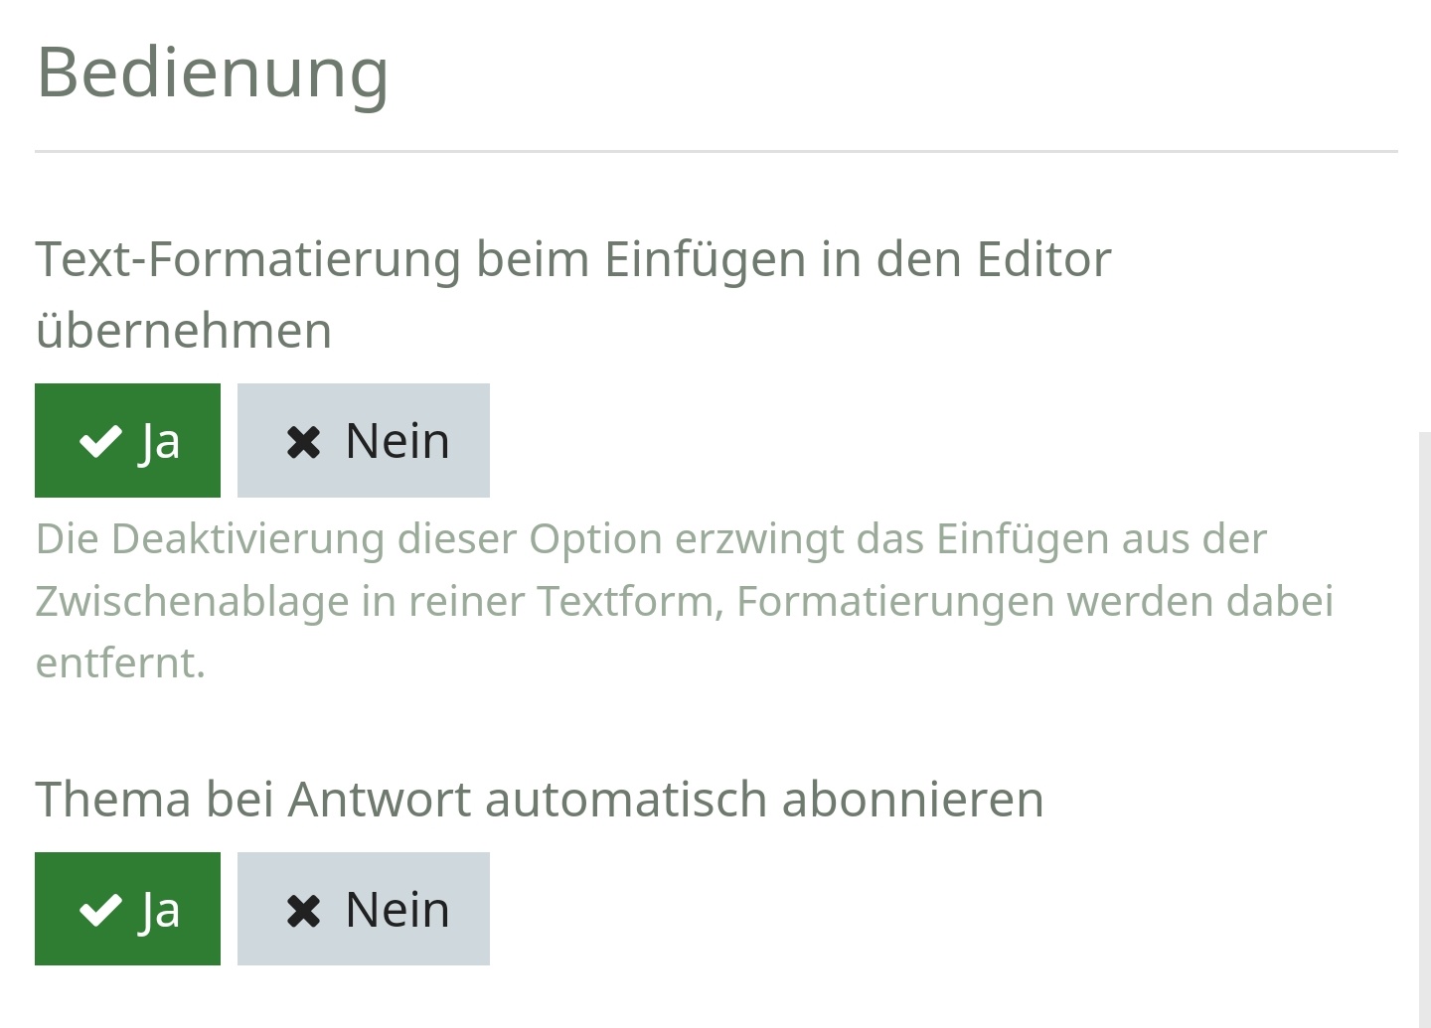
Task: Click 'Nein' text in Thema abonnieren button
Action: click(397, 910)
